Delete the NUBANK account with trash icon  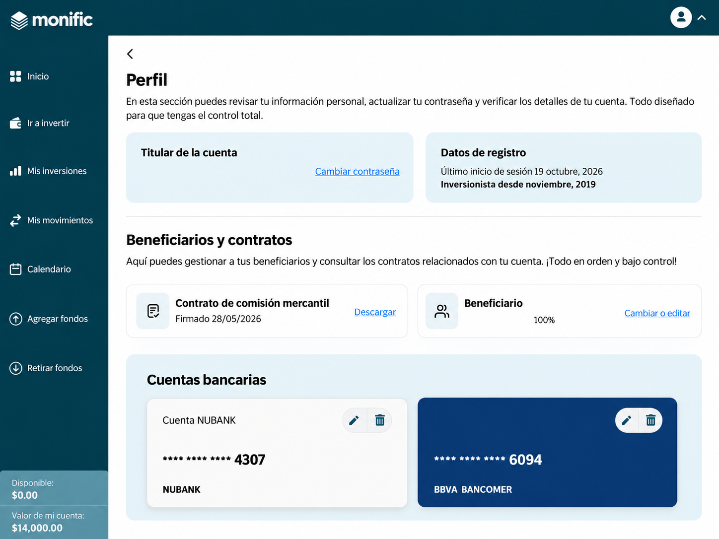tap(380, 420)
